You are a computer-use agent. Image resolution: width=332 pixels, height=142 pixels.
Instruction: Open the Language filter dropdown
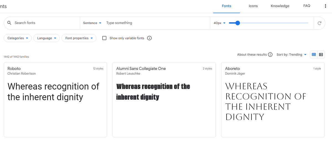click(x=46, y=38)
